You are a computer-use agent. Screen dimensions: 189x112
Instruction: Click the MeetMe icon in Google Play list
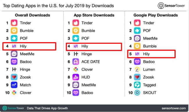click(137, 38)
